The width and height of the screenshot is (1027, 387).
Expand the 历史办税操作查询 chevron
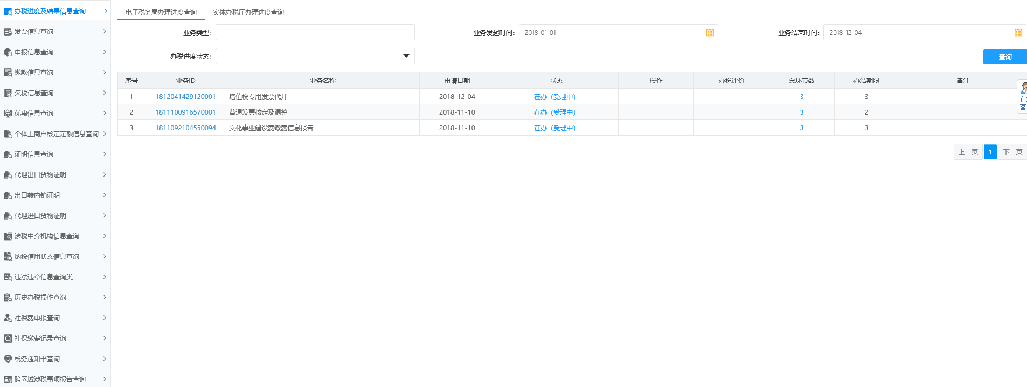[x=105, y=298]
